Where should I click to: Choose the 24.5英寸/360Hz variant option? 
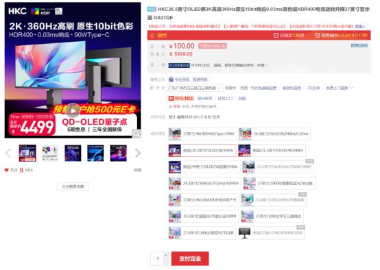pos(204,183)
